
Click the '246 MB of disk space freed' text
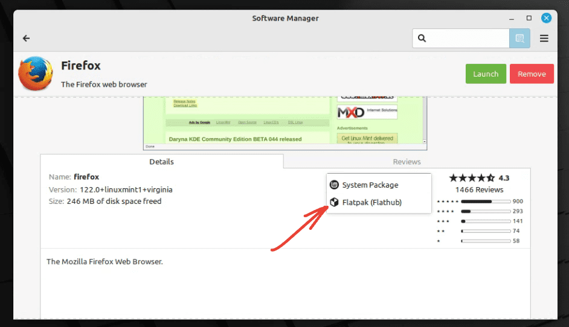click(x=114, y=201)
